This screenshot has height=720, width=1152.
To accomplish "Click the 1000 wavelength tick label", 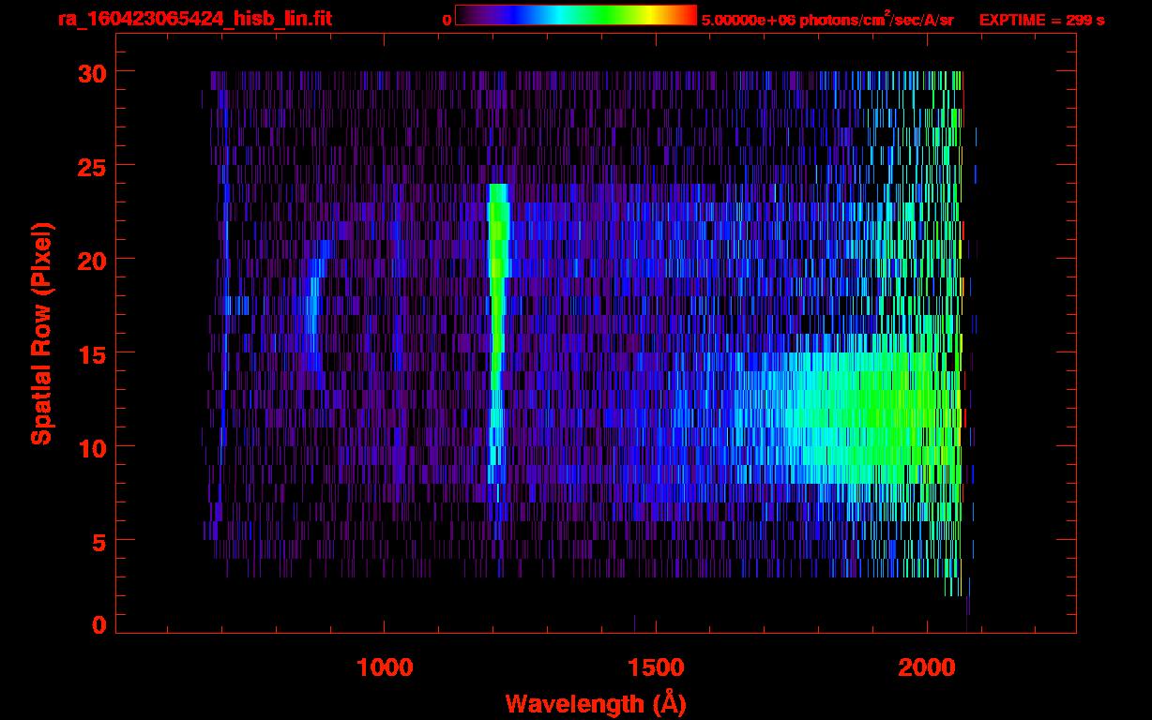I will pos(385,667).
